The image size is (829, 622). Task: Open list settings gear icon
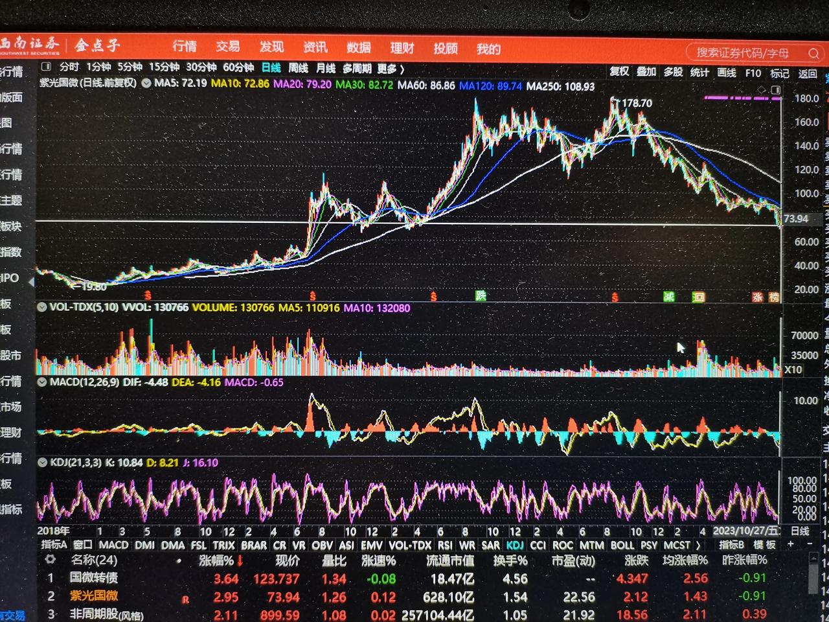pos(49,559)
